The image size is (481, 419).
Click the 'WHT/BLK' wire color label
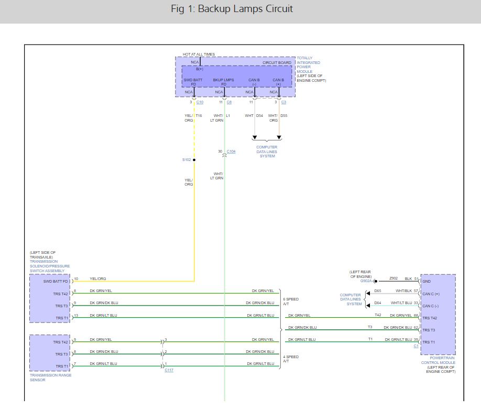point(403,291)
